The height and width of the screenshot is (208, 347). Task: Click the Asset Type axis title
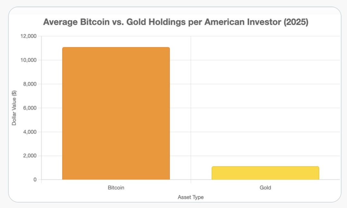tap(191, 197)
